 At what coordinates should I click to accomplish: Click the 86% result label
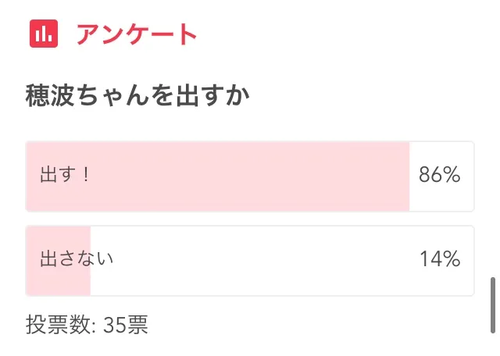439,176
